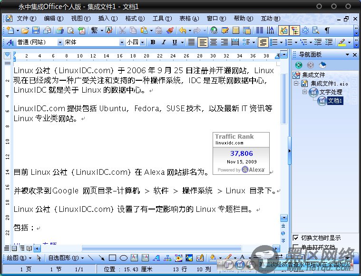The image size is (361, 276).
Task: Click the navigation panel home icon
Action: pyautogui.click(x=322, y=66)
